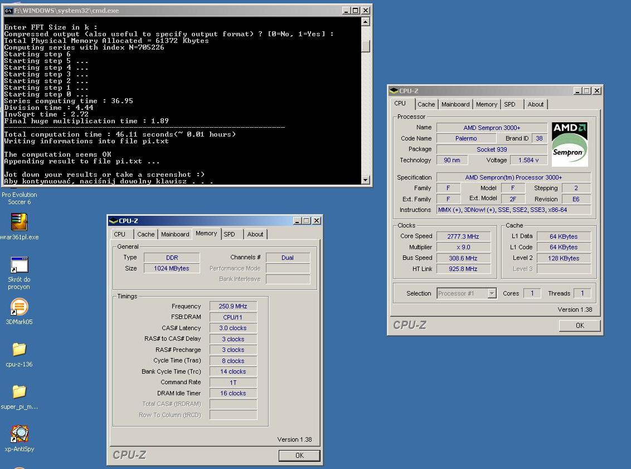Open the cpu-z-136 folder
The image size is (631, 469).
pyautogui.click(x=19, y=350)
